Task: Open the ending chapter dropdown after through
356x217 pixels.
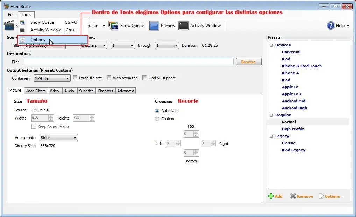Action: pyautogui.click(x=167, y=45)
